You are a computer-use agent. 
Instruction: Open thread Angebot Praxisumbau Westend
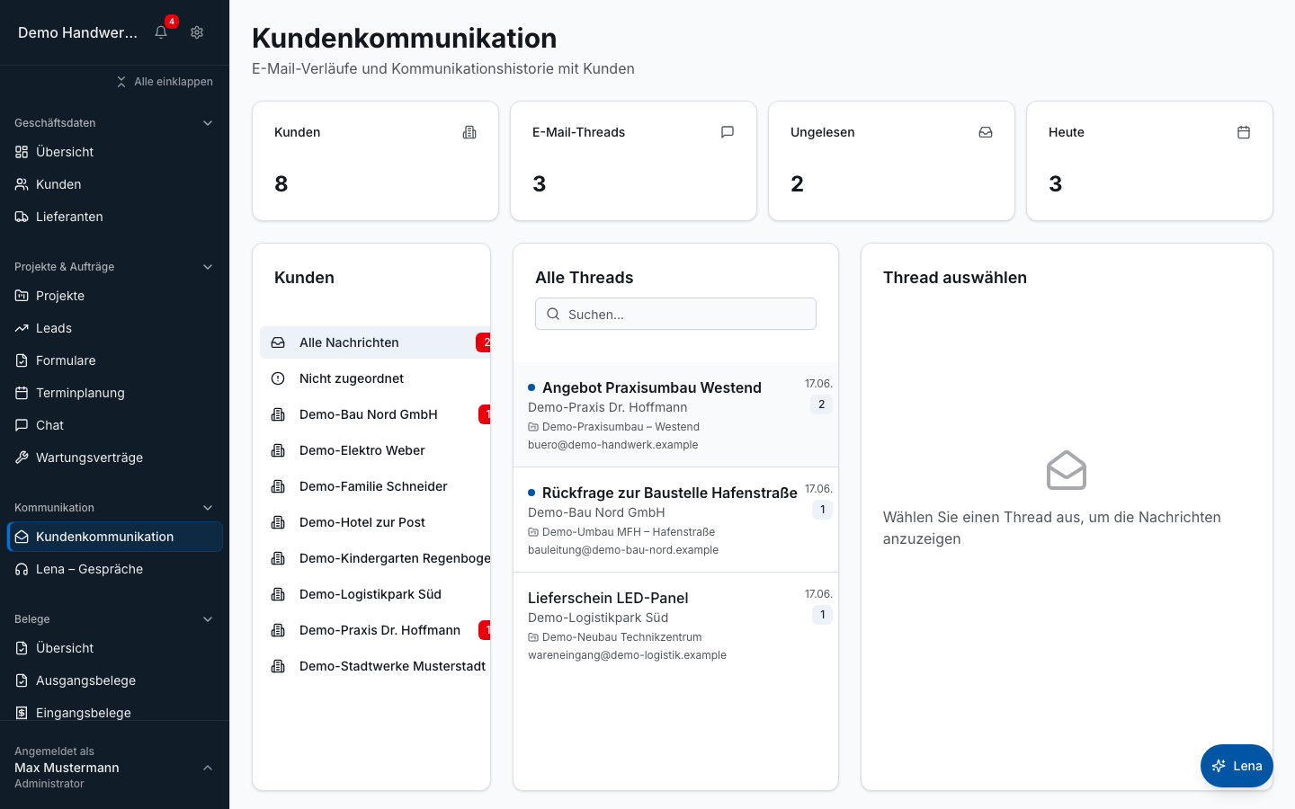point(675,414)
